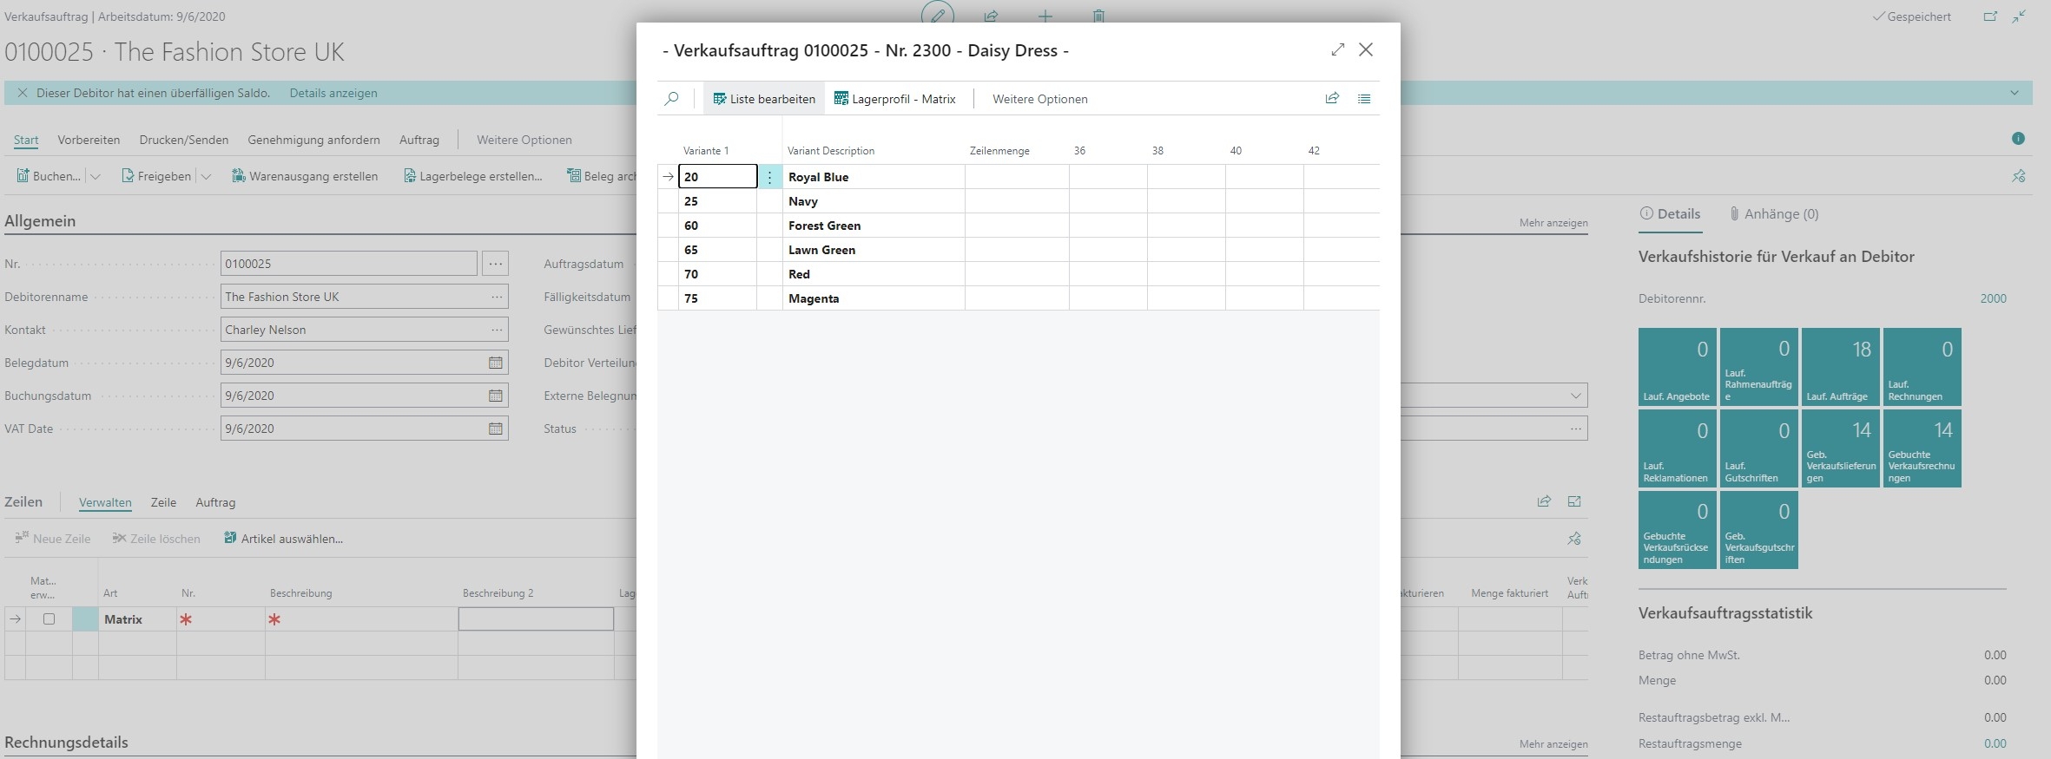Expand the notification bar chevron

click(2014, 93)
